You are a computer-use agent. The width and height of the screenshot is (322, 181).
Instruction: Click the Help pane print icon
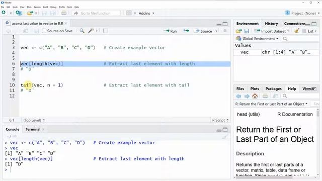click(x=265, y=96)
